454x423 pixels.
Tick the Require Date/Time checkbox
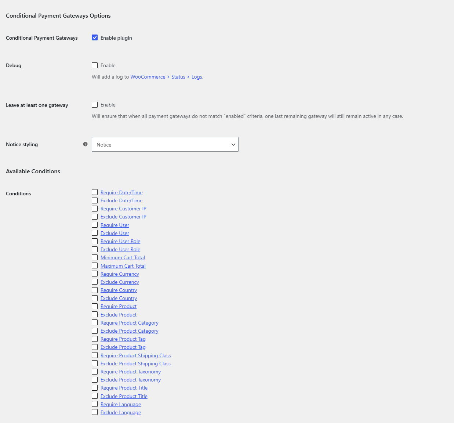click(x=95, y=192)
